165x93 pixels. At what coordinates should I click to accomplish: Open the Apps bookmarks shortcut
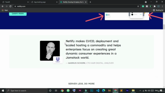5,10
